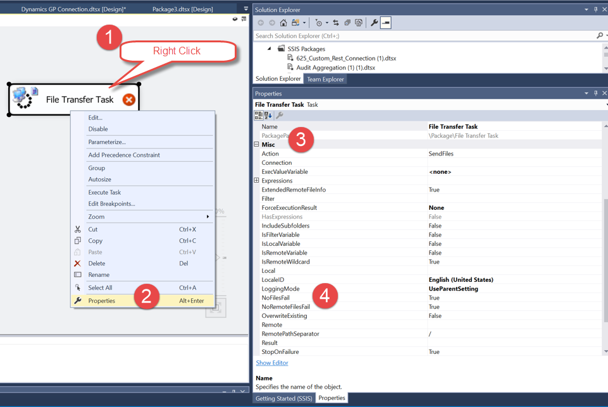Screen dimensions: 608x407
Task: Click the Home icon in Solution Explorer
Action: point(283,23)
